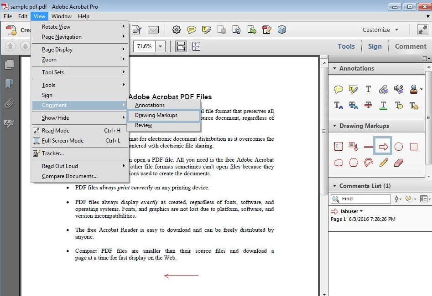Click the 3D cube toolbar icon
Screen dimensions: 432x296
coord(282,30)
